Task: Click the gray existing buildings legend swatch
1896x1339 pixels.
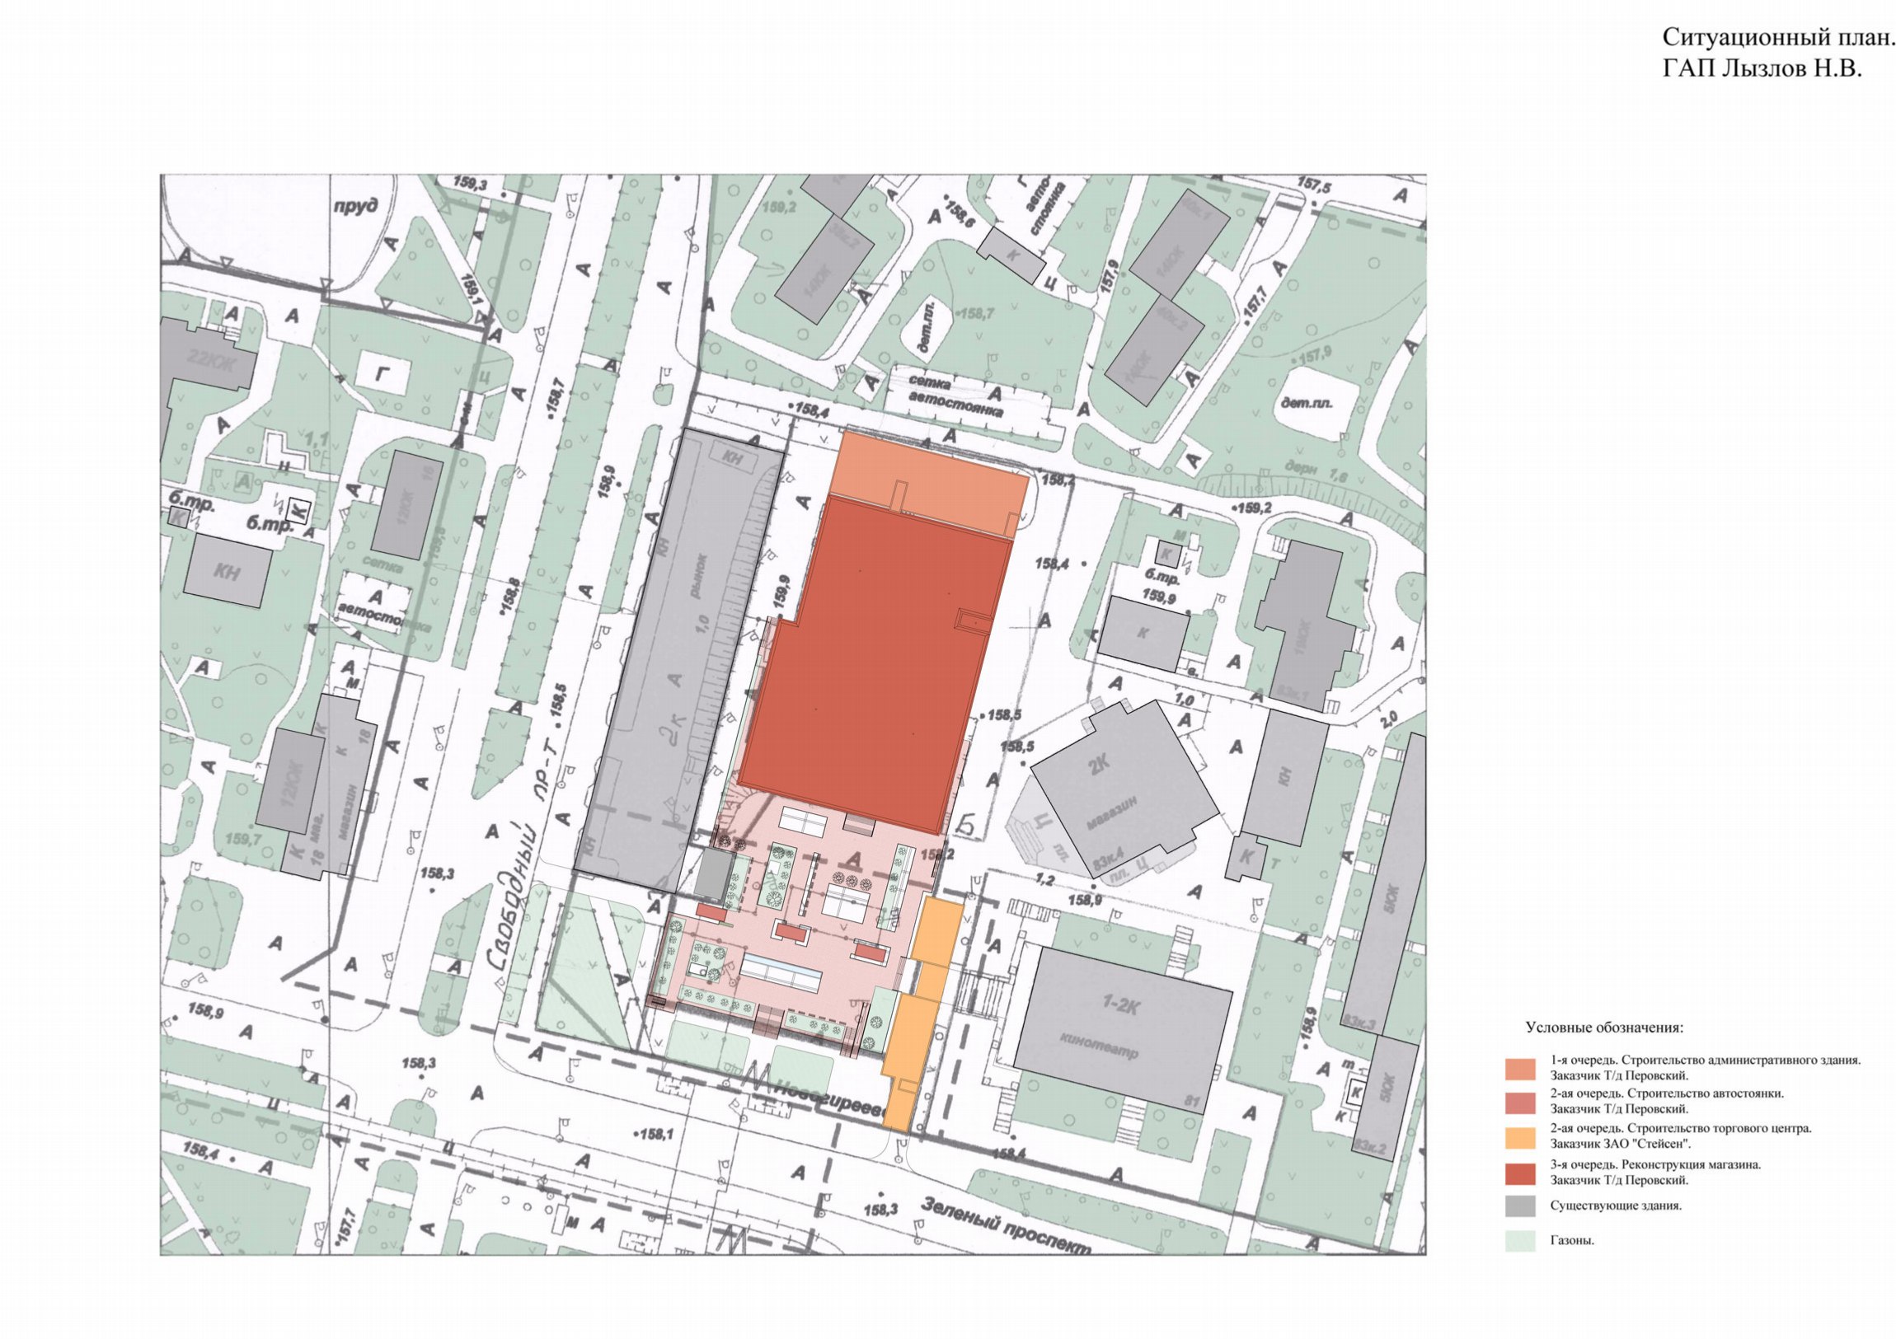Action: pos(1519,1206)
